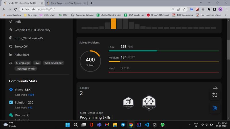Click the Programming Skills badge icon

click(149, 103)
